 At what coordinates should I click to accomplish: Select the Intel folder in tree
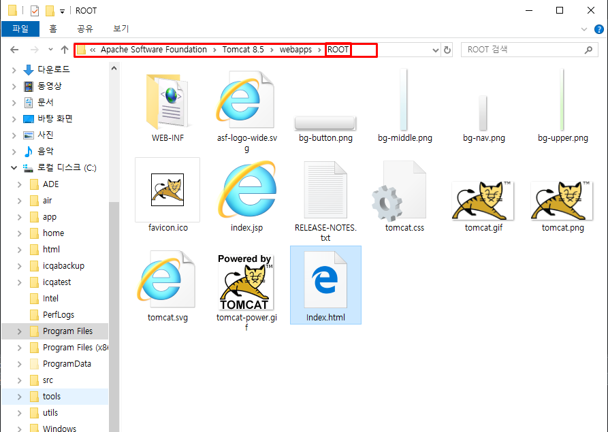50,299
